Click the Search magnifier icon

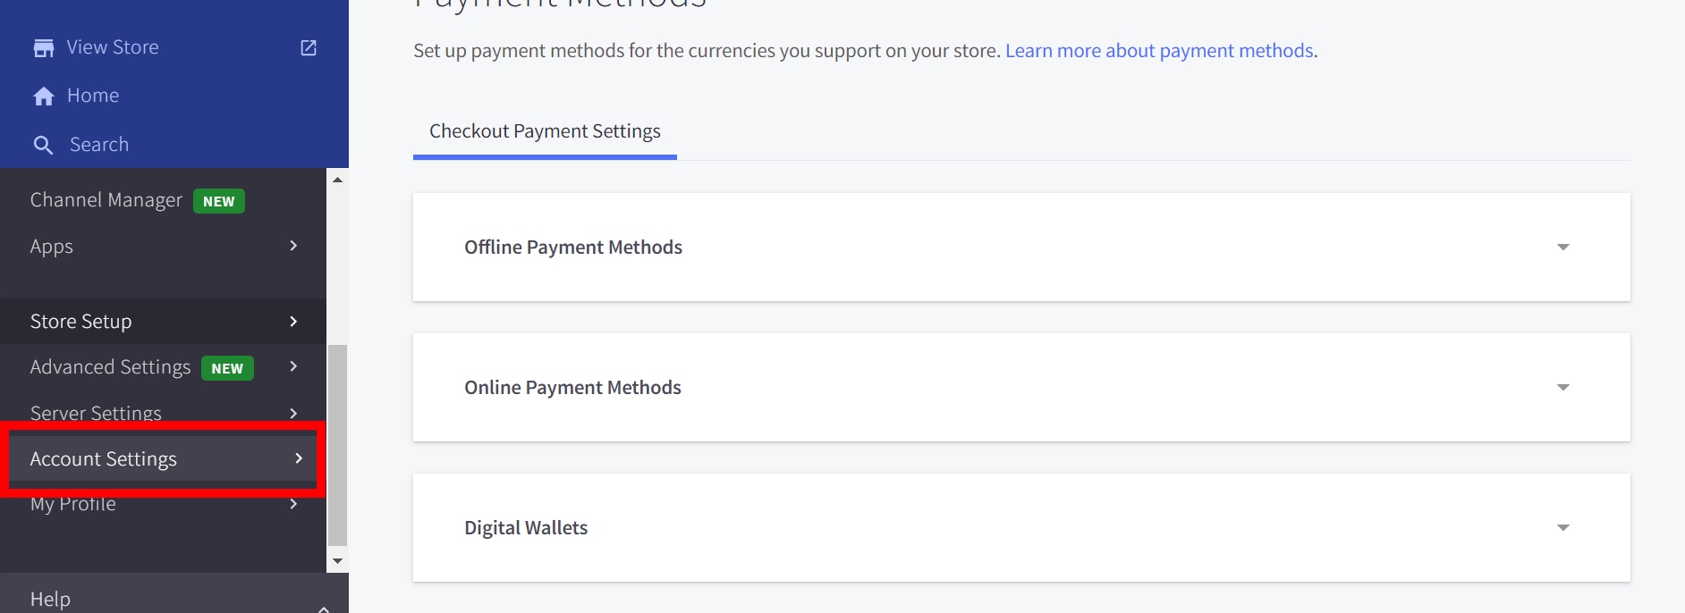tap(43, 145)
